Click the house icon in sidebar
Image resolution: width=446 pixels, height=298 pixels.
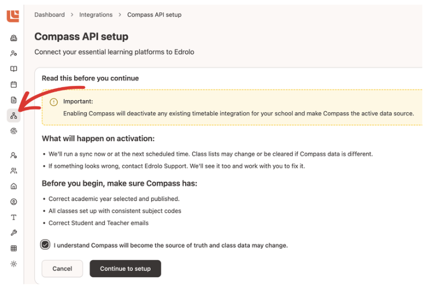pos(14,186)
